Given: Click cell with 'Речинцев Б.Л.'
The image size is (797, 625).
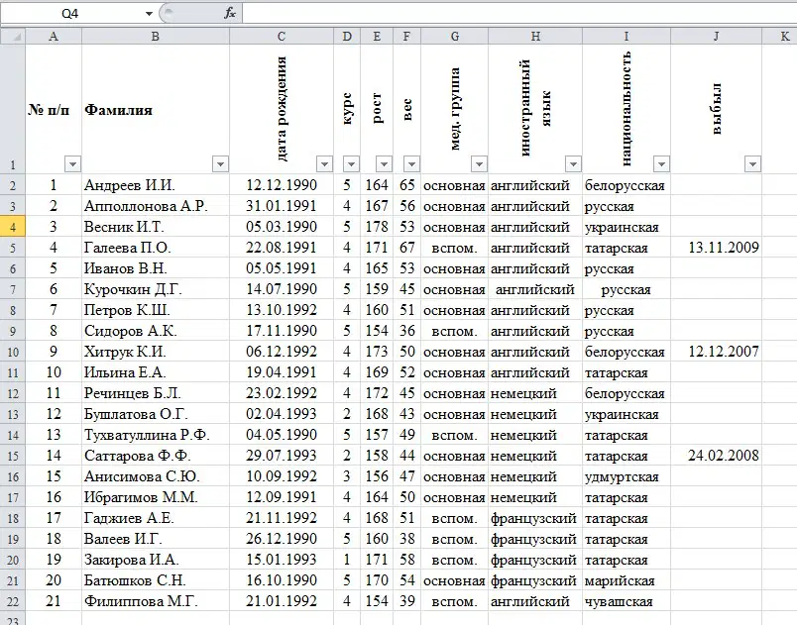Looking at the screenshot, I should tap(156, 393).
